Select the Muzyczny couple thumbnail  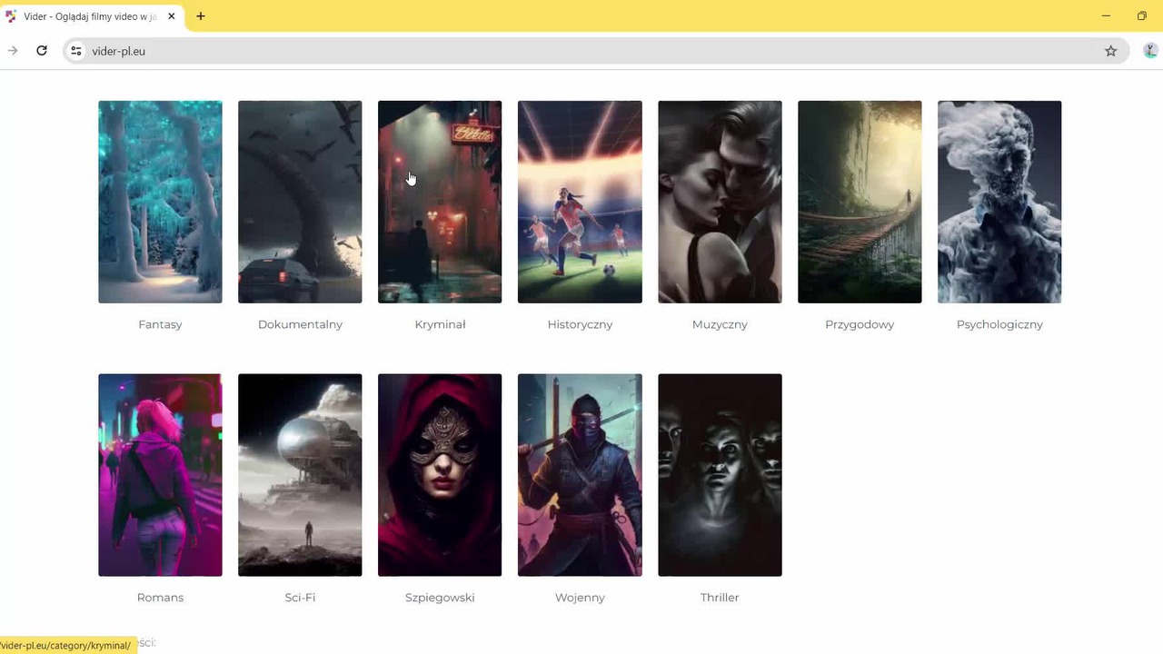coord(720,202)
